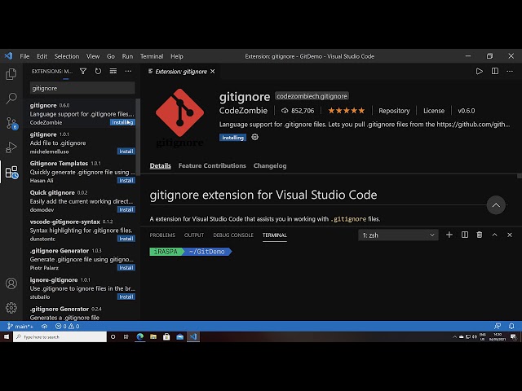Install Quick gitignore by domodev
The image size is (522, 391).
[x=126, y=209]
